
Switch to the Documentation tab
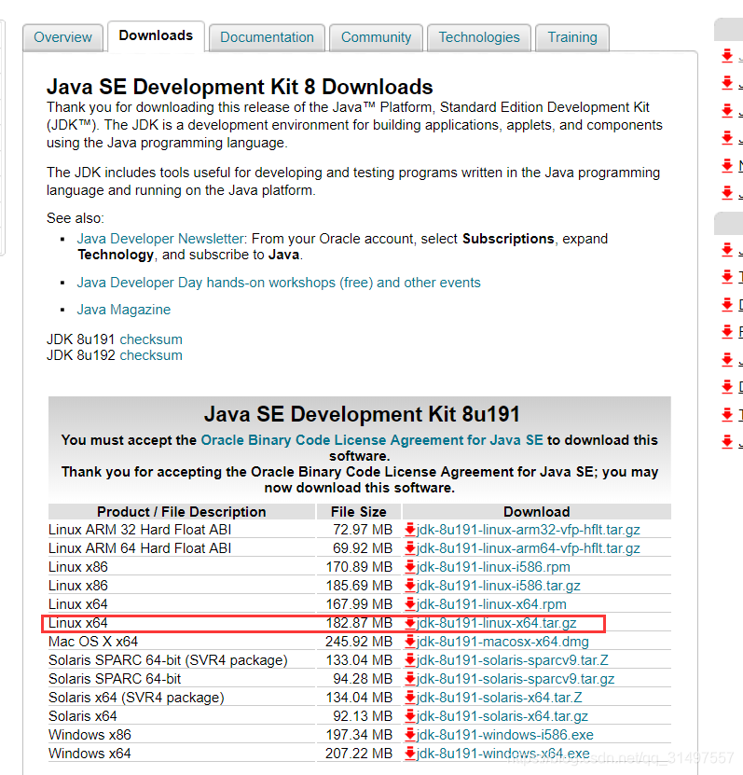(x=267, y=37)
